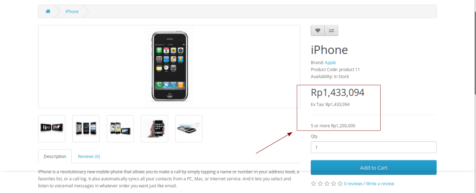View the main iPhone product image

click(169, 66)
